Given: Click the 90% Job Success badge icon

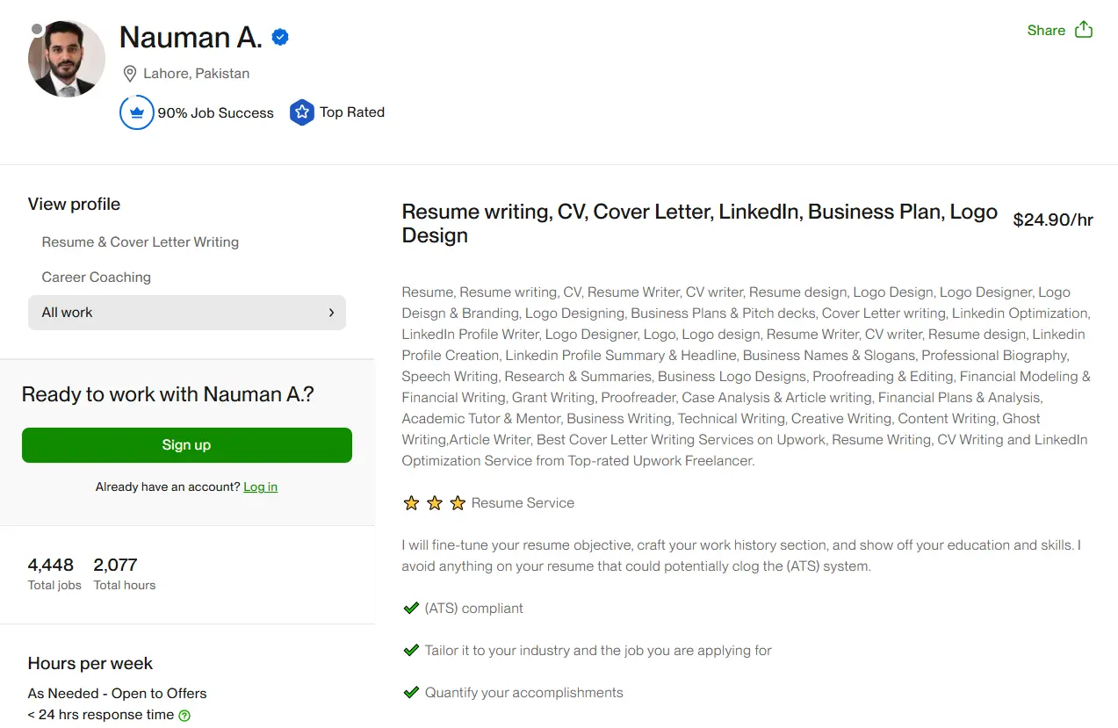Looking at the screenshot, I should [137, 112].
